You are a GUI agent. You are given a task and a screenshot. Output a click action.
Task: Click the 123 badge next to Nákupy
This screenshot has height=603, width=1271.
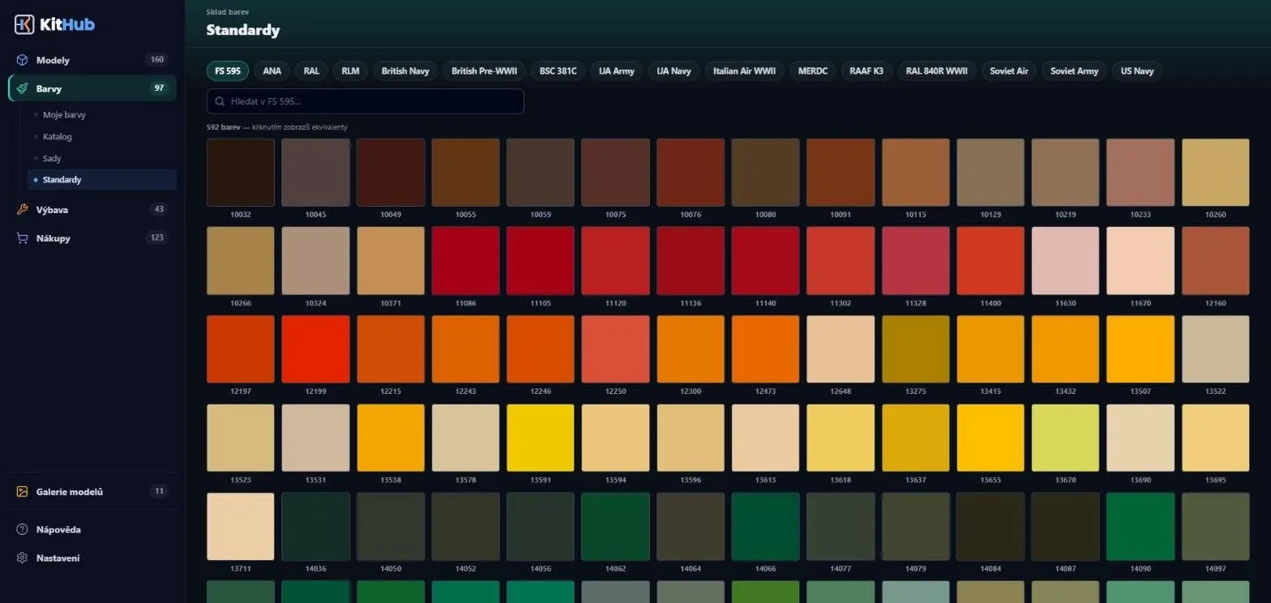tap(157, 238)
